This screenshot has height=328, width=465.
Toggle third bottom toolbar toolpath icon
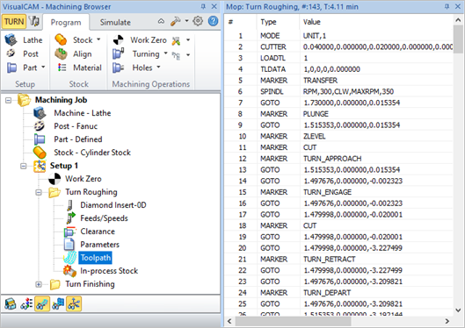tap(42, 303)
